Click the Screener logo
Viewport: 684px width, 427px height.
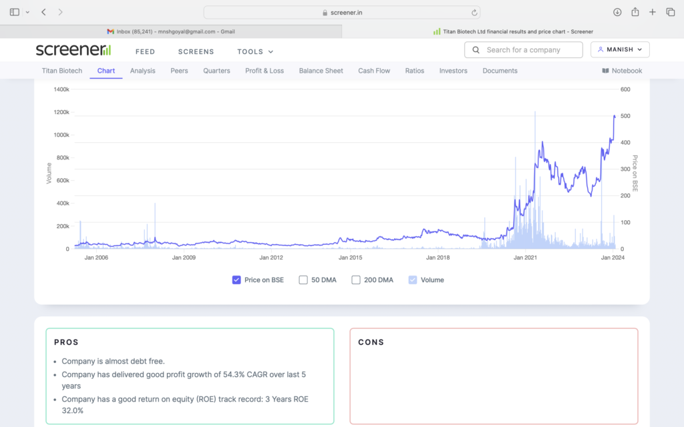click(73, 49)
